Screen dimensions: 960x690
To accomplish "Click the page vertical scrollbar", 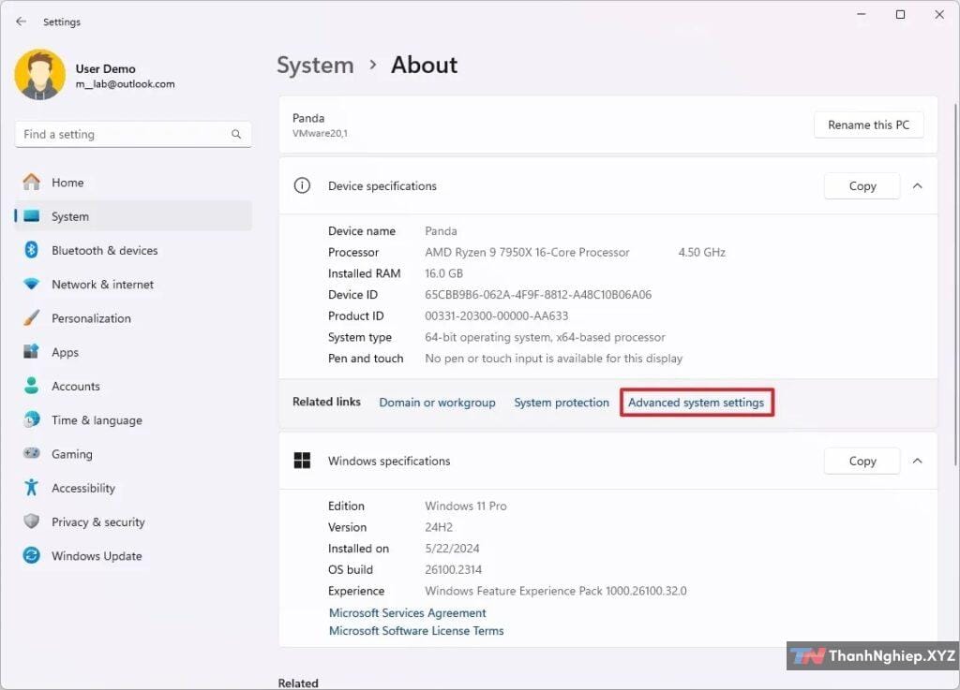I will tap(955, 284).
